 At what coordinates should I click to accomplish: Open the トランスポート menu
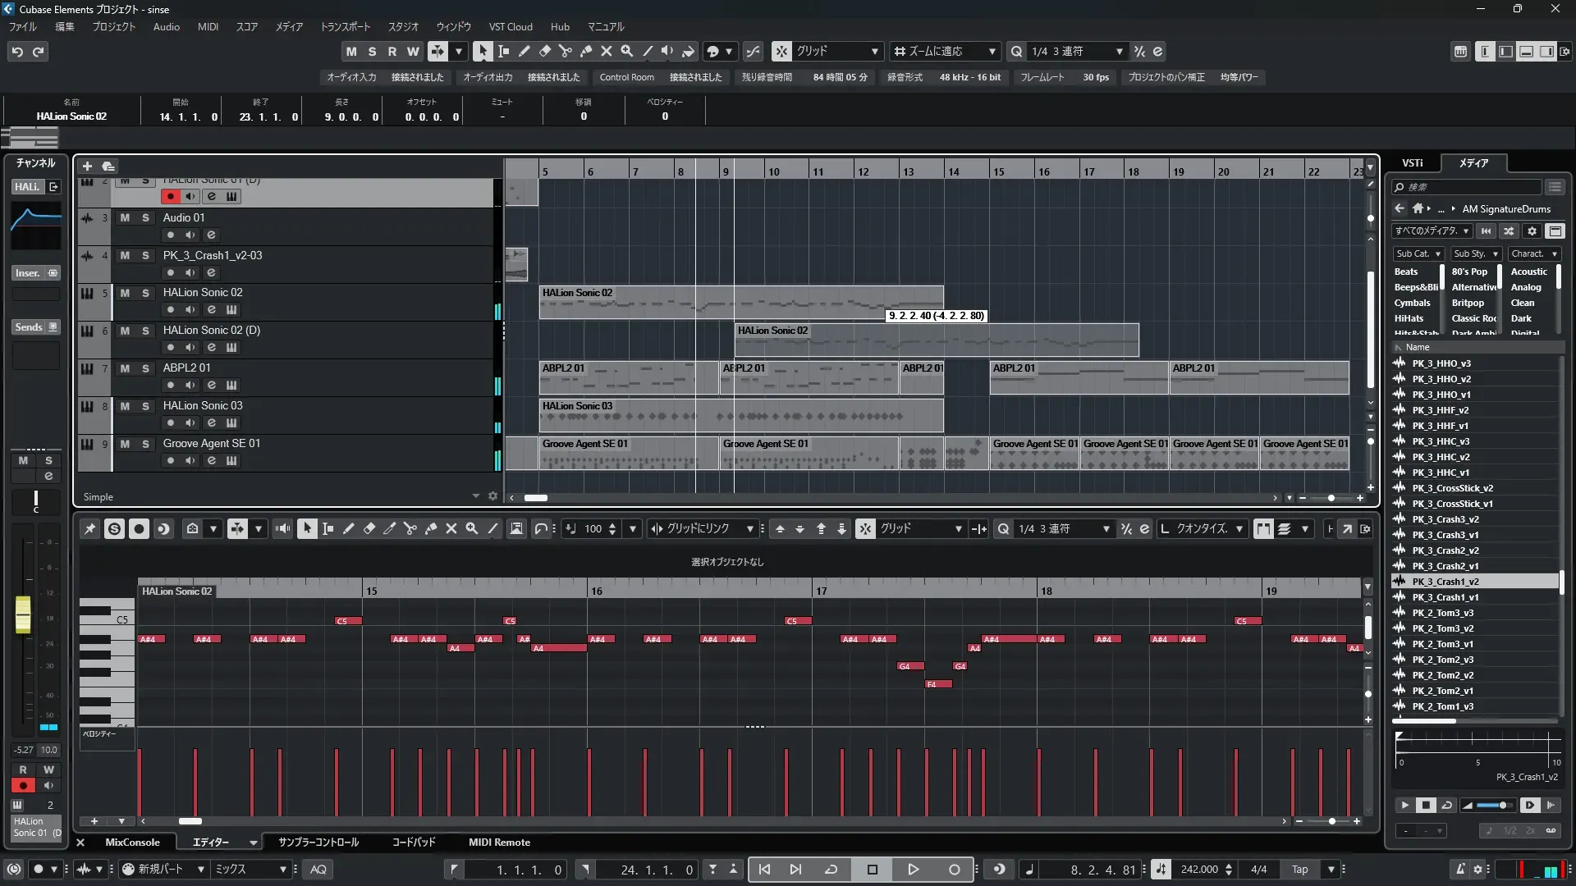pos(345,27)
